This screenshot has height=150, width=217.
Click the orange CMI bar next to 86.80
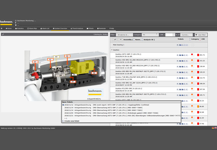198,107
